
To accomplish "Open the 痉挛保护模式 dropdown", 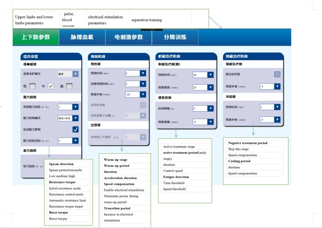I will [75, 74].
